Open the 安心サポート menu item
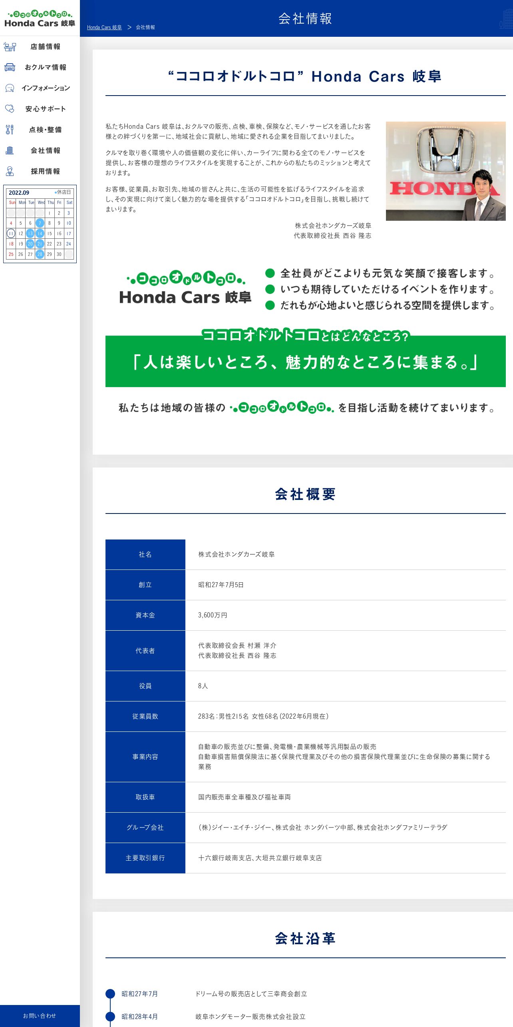513x1027 pixels. [x=40, y=109]
